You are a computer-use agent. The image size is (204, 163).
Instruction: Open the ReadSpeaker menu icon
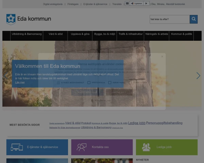(x=128, y=3)
